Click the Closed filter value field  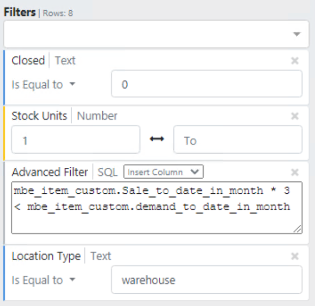(x=206, y=84)
